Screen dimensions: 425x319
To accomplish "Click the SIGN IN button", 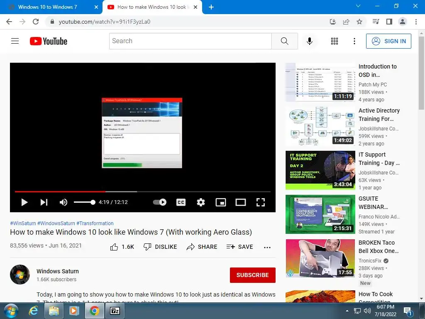I will 388,41.
